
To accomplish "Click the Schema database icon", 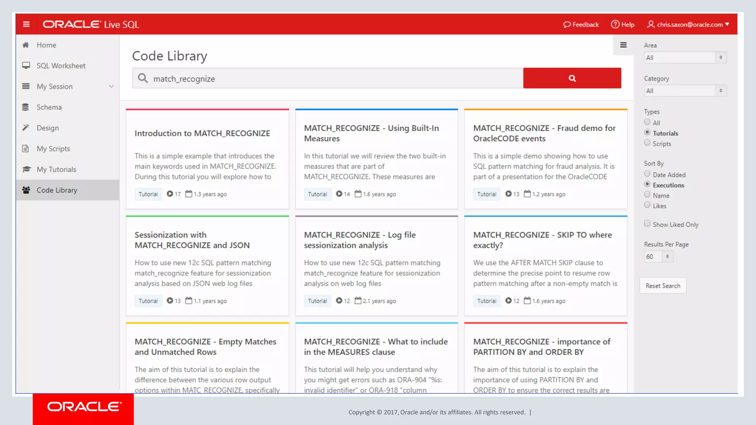I will [26, 107].
